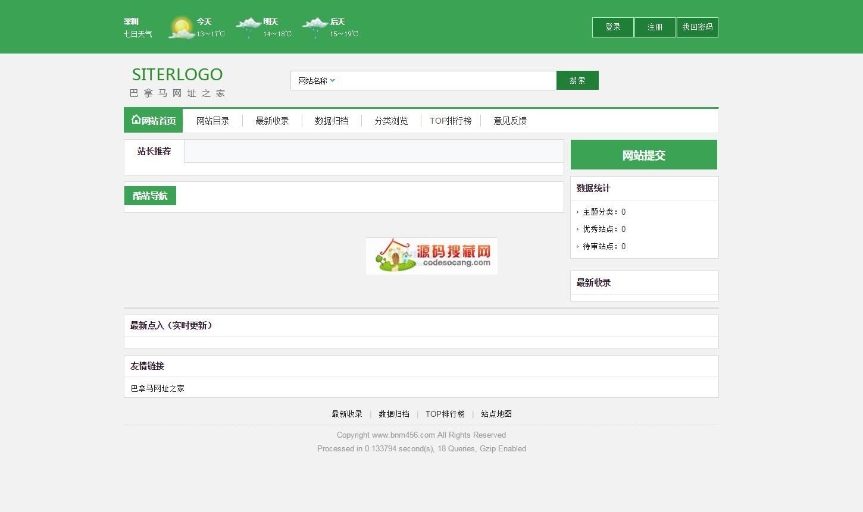Click the 13～17℃ temperature for 今天
Screen dimensions: 863x512
(211, 34)
